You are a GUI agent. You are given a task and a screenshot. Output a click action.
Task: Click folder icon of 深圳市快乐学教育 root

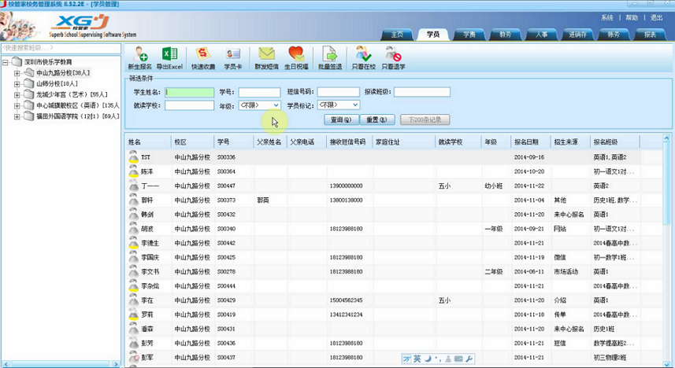(17, 61)
